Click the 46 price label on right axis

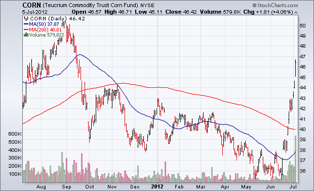302,67
